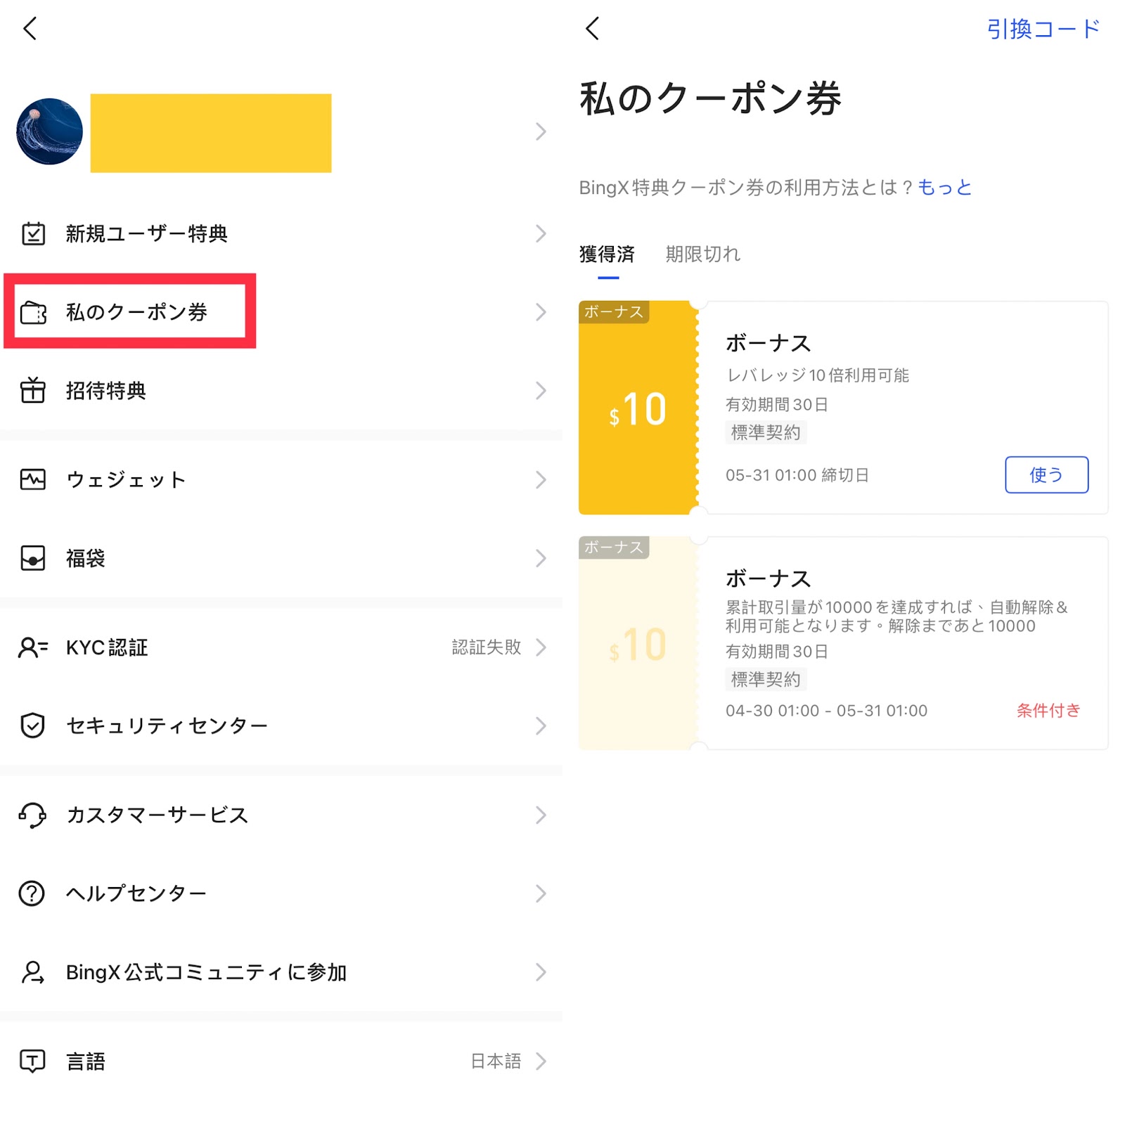1125x1124 pixels.
Task: Switch to the 期限切れ tab
Action: click(x=702, y=254)
